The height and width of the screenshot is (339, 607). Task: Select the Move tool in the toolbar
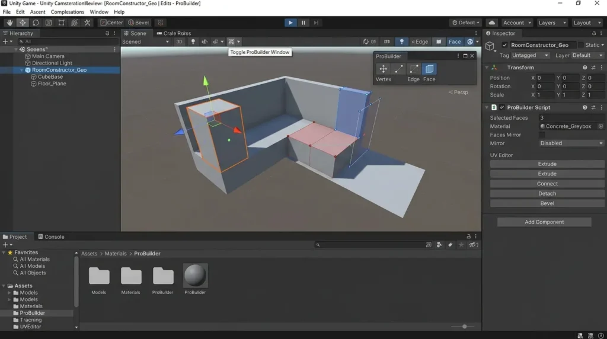tap(23, 23)
